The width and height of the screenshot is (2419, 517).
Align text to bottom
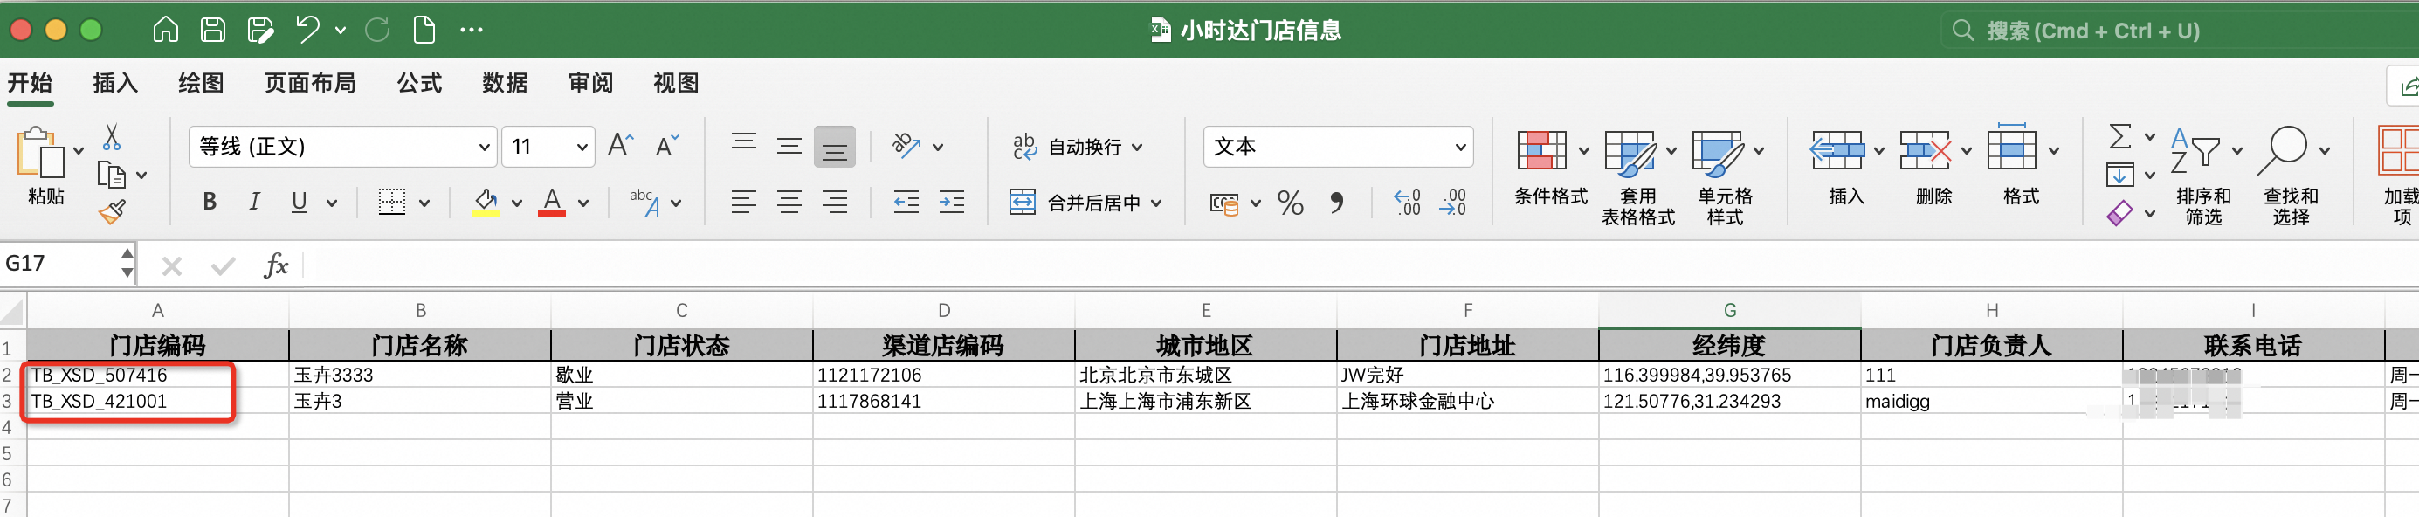click(835, 148)
